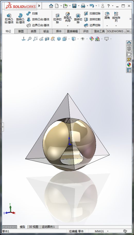
Task: Click Zoom to Area icon
Action: click(x=35, y=39)
